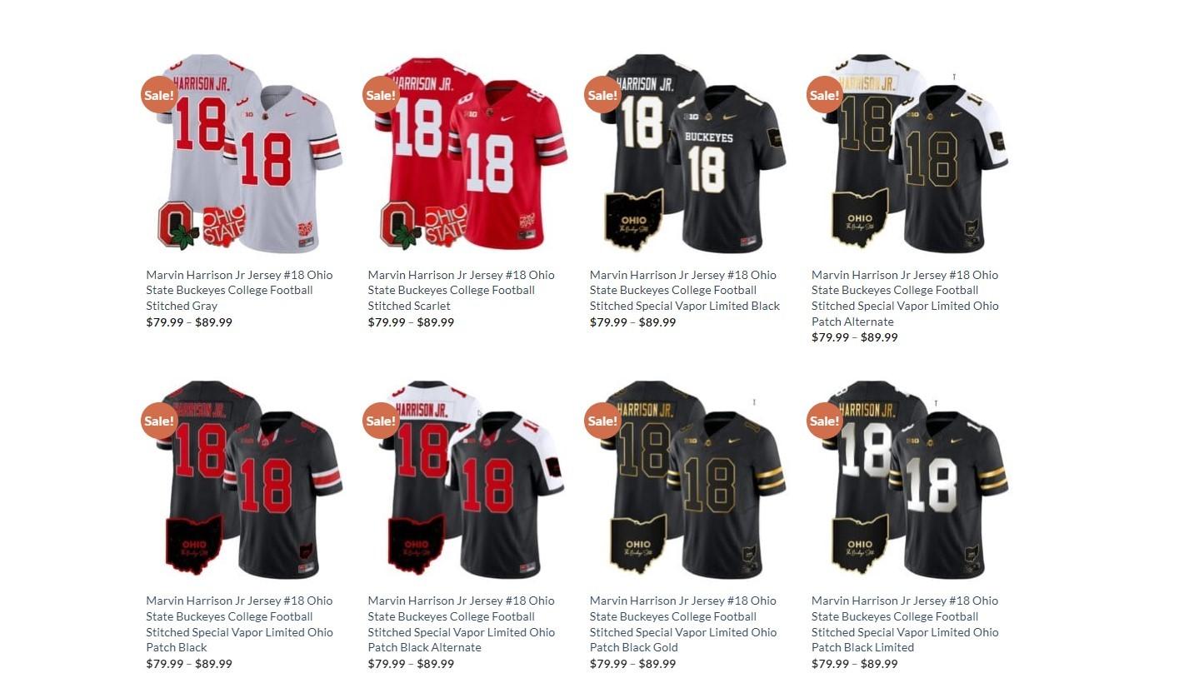This screenshot has height=683, width=1194.
Task: Open the Ohio Patch Black jersey image
Action: [x=243, y=481]
